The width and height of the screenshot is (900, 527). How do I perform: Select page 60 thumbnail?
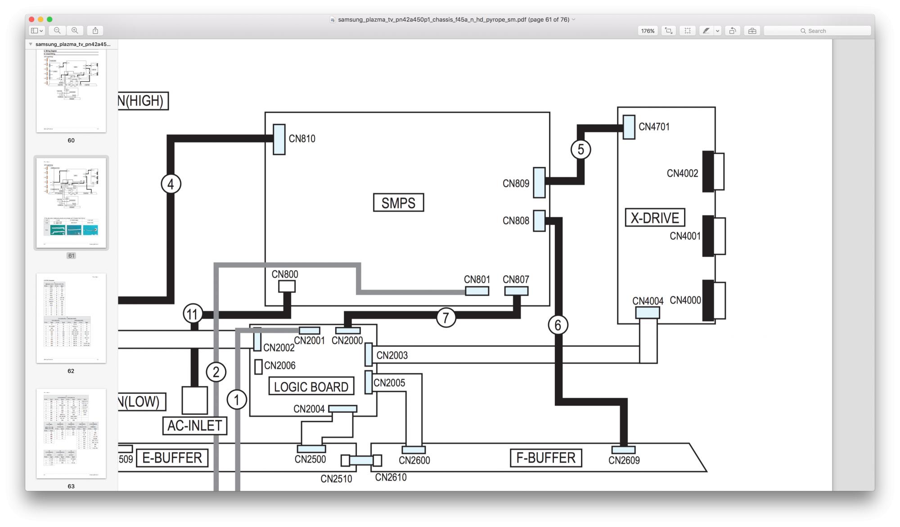coord(71,91)
